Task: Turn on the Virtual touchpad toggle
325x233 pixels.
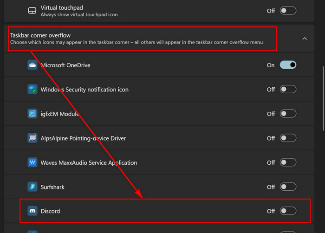Action: [288, 11]
